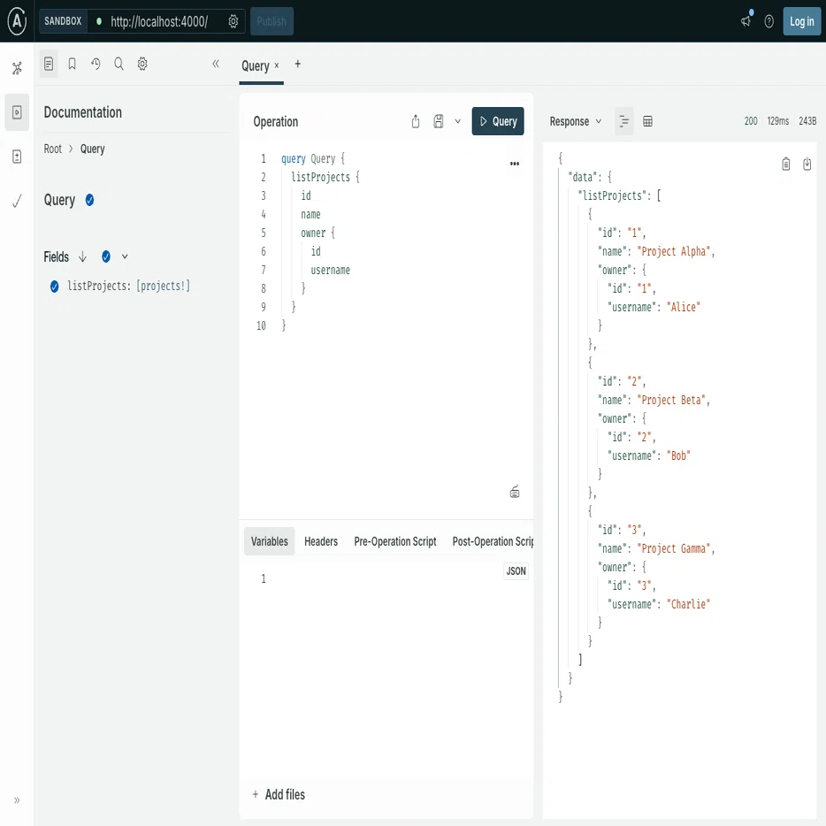826x826 pixels.
Task: Edit the localhost:4000 endpoint URL
Action: 159,21
